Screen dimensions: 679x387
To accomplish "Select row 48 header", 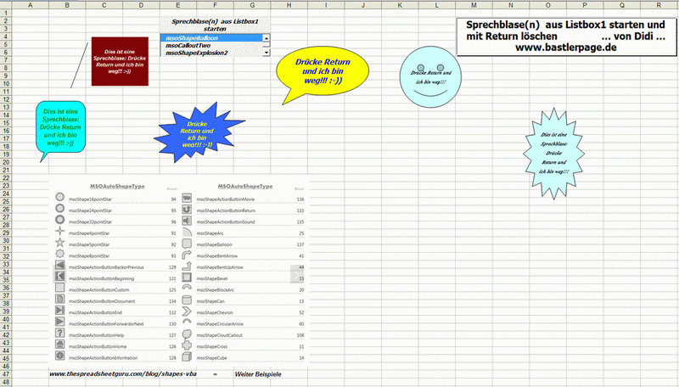I will click(6, 382).
